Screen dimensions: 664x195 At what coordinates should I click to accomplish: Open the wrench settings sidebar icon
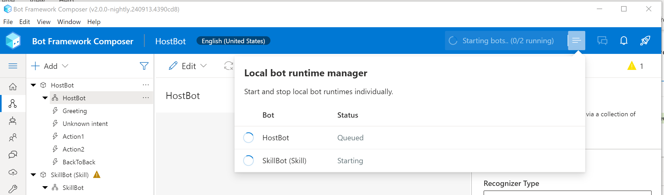pyautogui.click(x=13, y=189)
